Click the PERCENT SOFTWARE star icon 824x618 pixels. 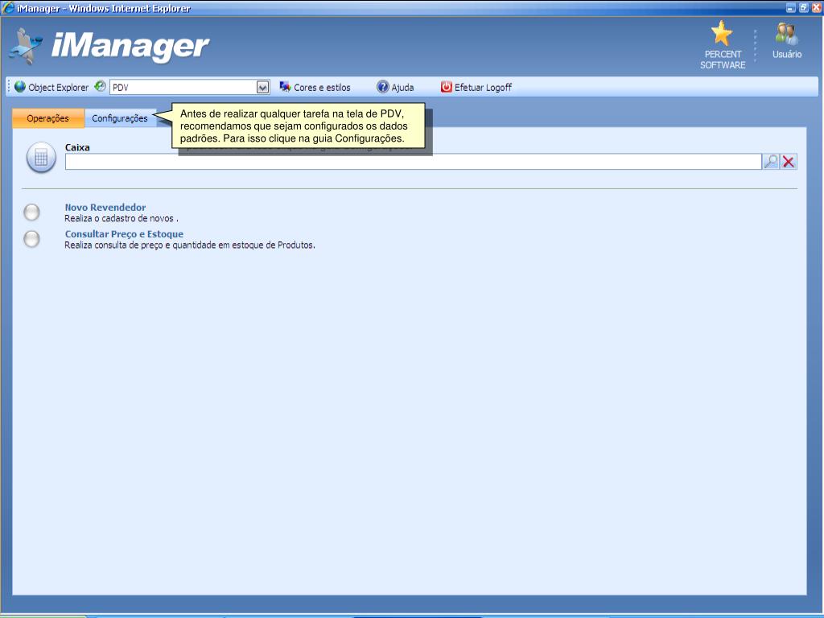click(722, 33)
